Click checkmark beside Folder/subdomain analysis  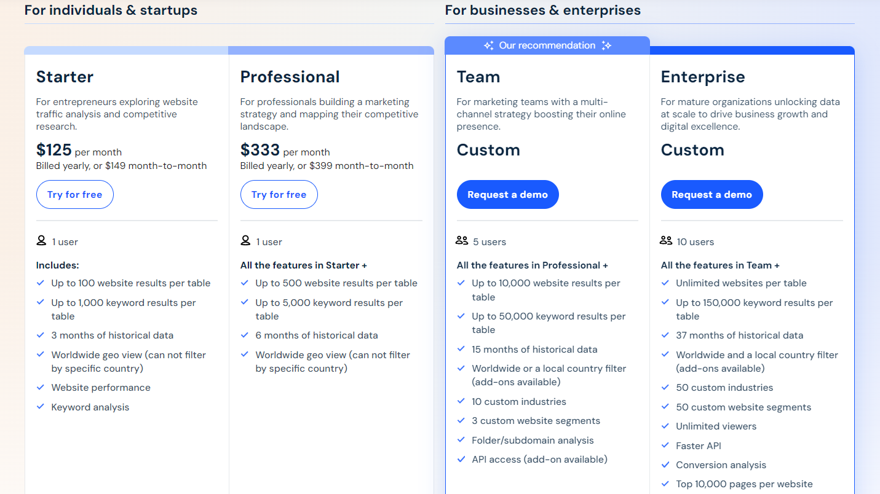pos(461,440)
